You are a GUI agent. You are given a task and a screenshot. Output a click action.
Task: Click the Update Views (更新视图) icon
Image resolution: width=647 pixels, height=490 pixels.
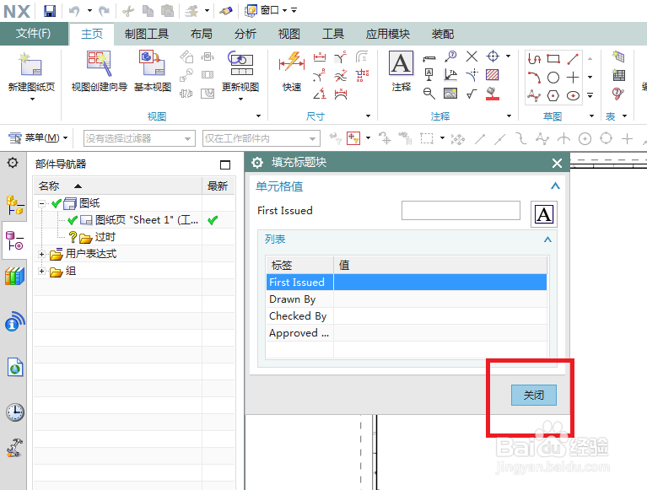[240, 64]
